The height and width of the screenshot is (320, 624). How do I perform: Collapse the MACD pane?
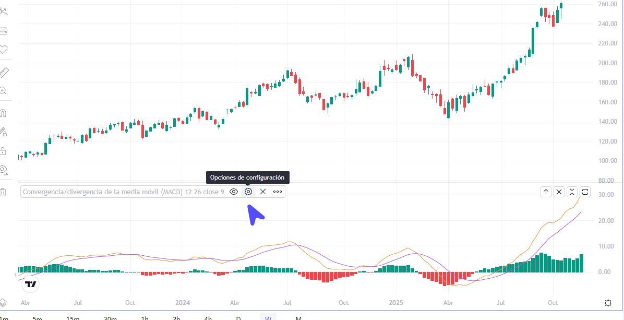572,192
